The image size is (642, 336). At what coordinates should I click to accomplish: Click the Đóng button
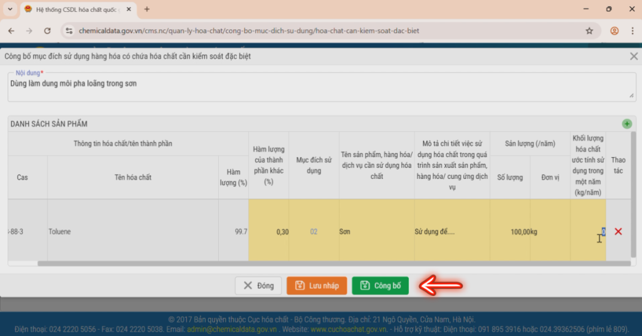(x=258, y=285)
